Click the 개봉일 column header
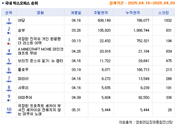 tap(76, 13)
